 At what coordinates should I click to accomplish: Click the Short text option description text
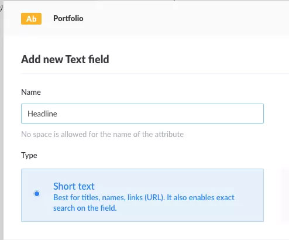tap(144, 203)
